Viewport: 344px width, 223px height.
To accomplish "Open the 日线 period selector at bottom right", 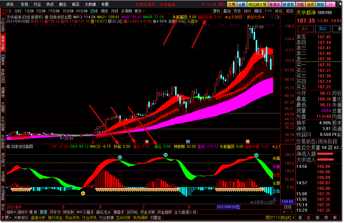I will 288,207.
